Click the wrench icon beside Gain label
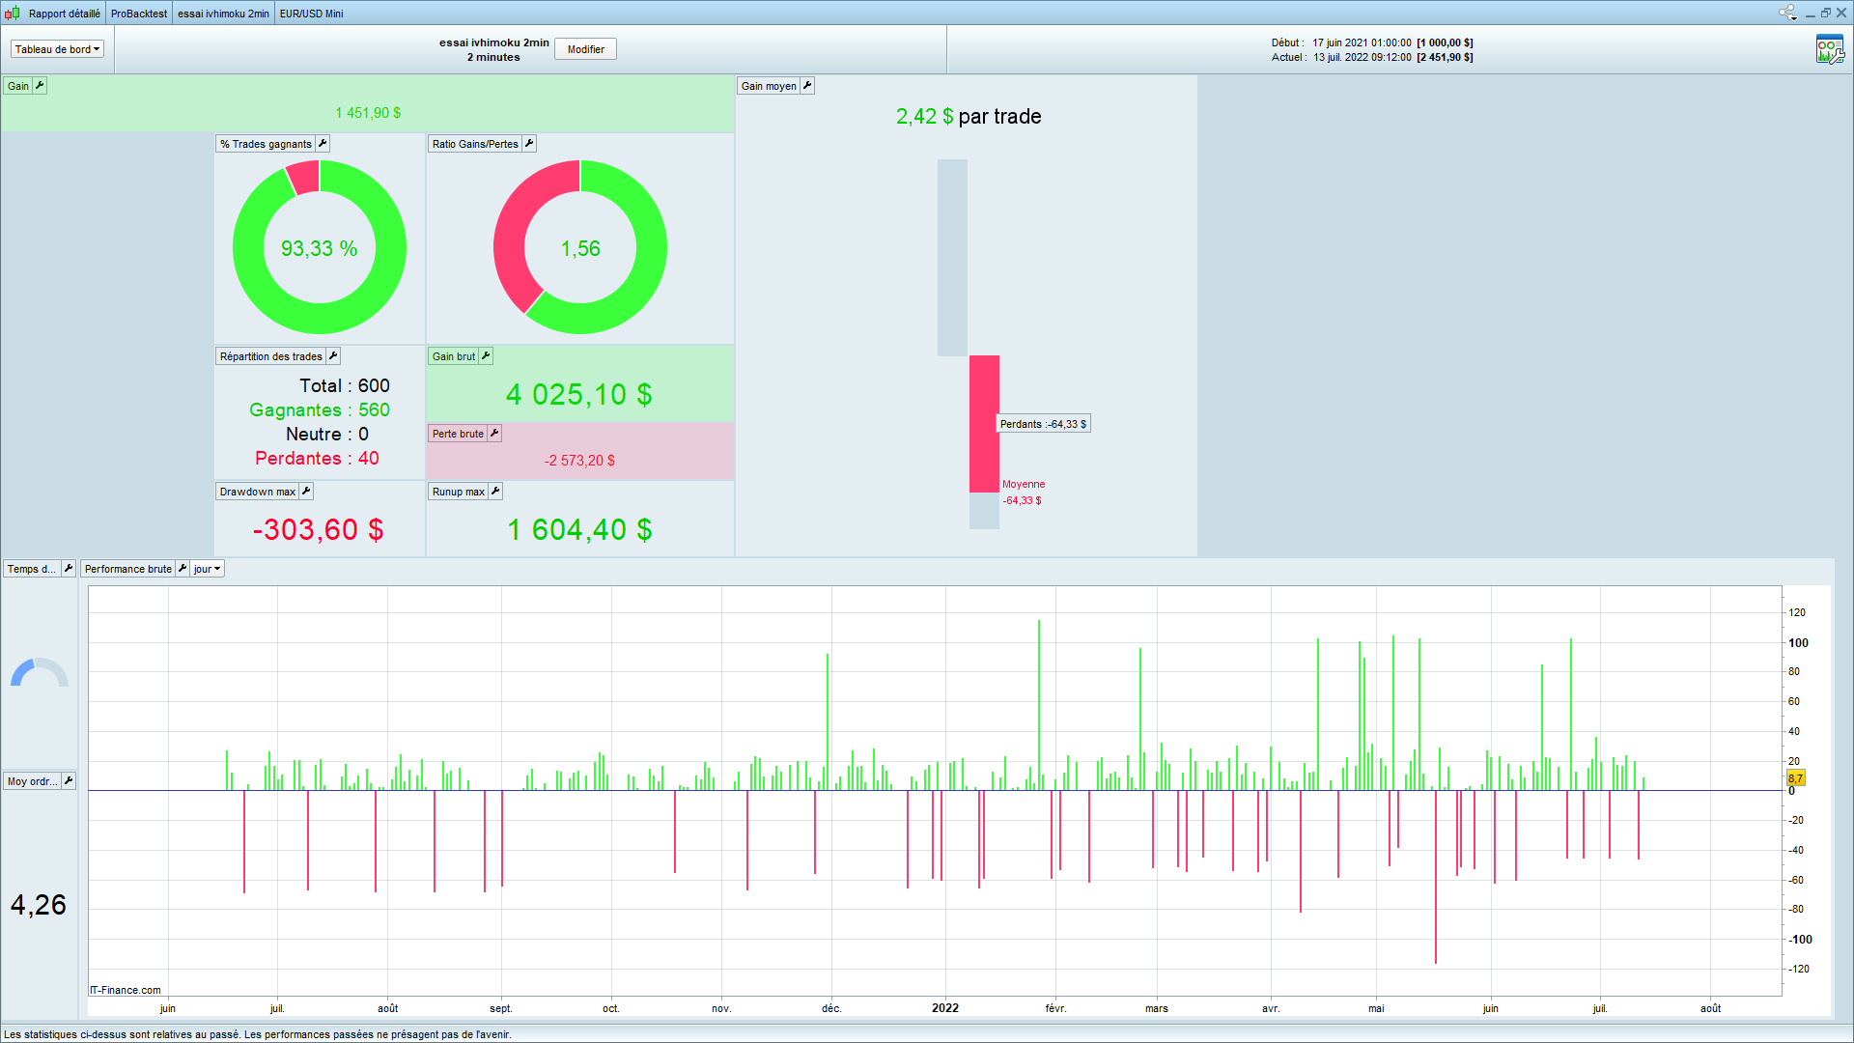Image resolution: width=1854 pixels, height=1043 pixels. pyautogui.click(x=40, y=86)
